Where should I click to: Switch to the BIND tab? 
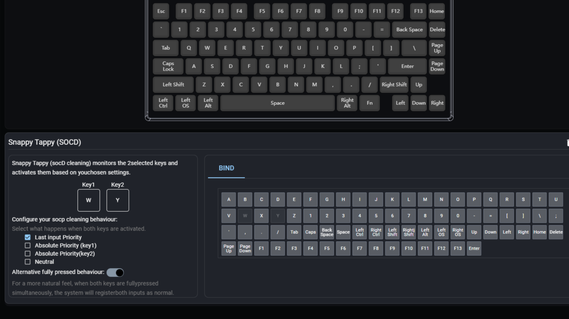coord(226,168)
